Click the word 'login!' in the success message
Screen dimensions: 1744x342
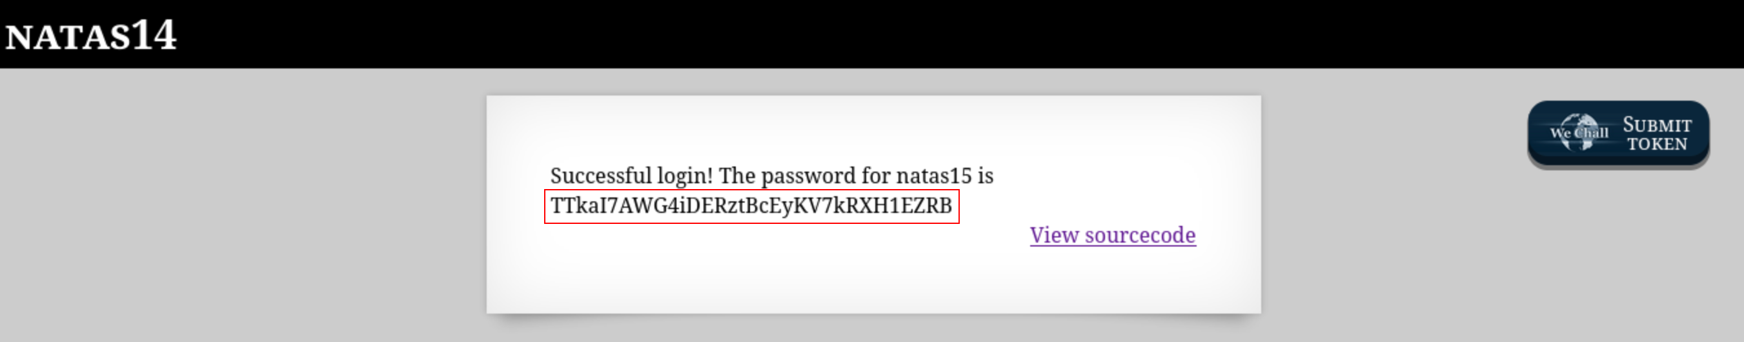point(684,176)
